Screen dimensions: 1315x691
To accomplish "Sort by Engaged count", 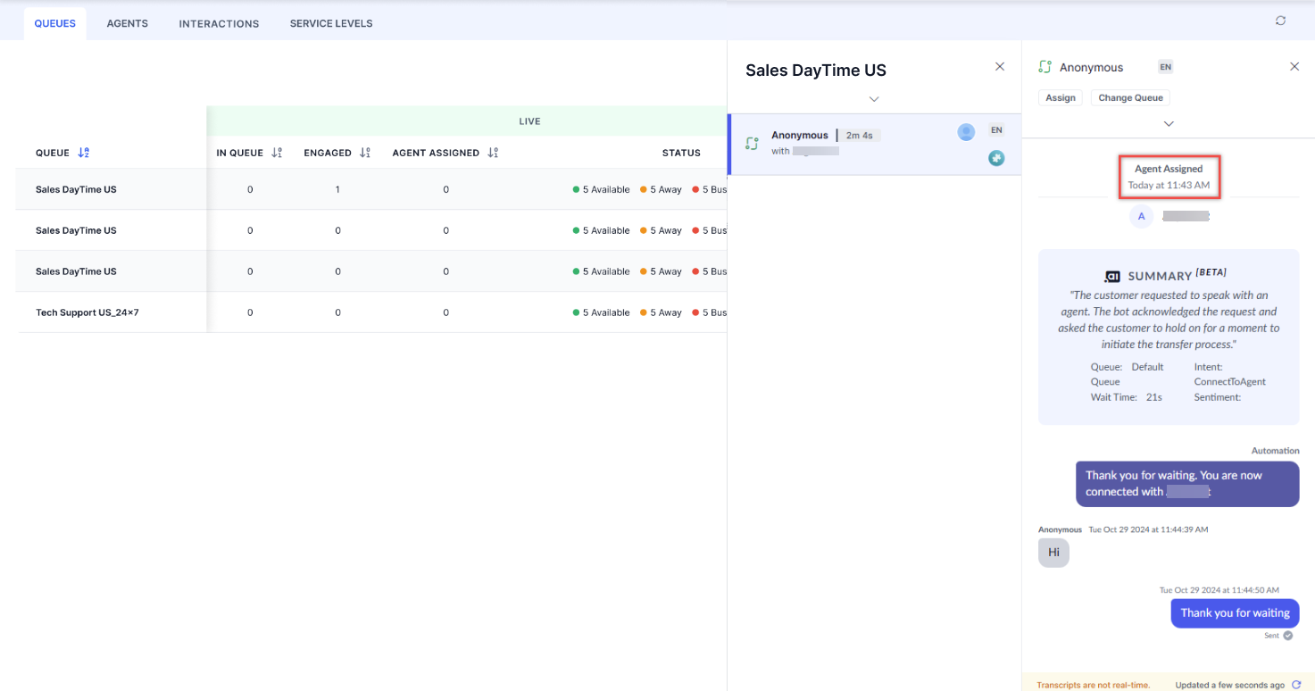I will coord(365,153).
